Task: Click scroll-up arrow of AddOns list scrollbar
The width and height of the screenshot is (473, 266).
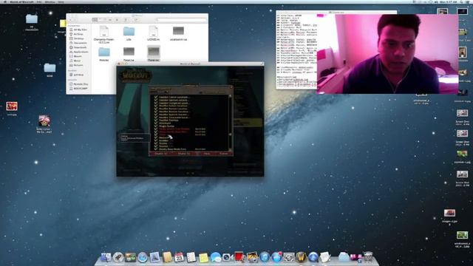Action: [231, 96]
